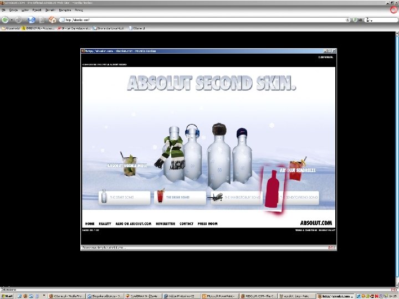Click the grey Forward arrow button
The height and width of the screenshot is (299, 399).
click(x=18, y=19)
